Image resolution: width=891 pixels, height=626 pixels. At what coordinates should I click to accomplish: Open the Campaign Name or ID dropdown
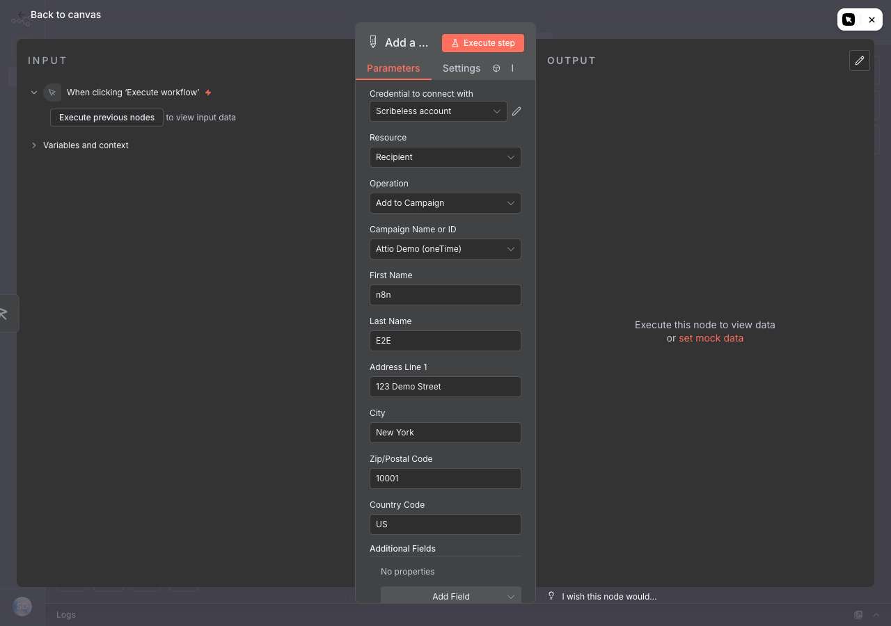click(x=445, y=249)
